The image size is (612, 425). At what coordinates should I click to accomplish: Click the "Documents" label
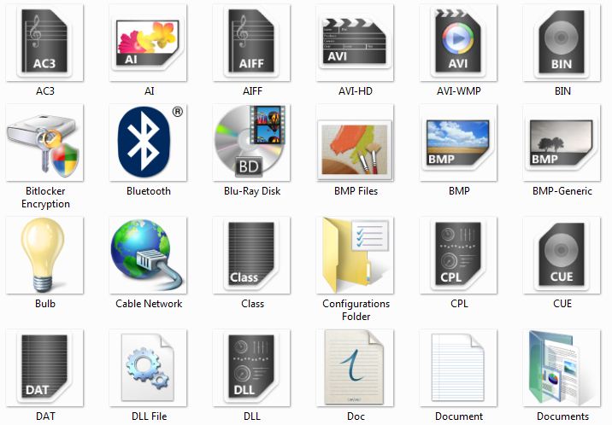562,416
